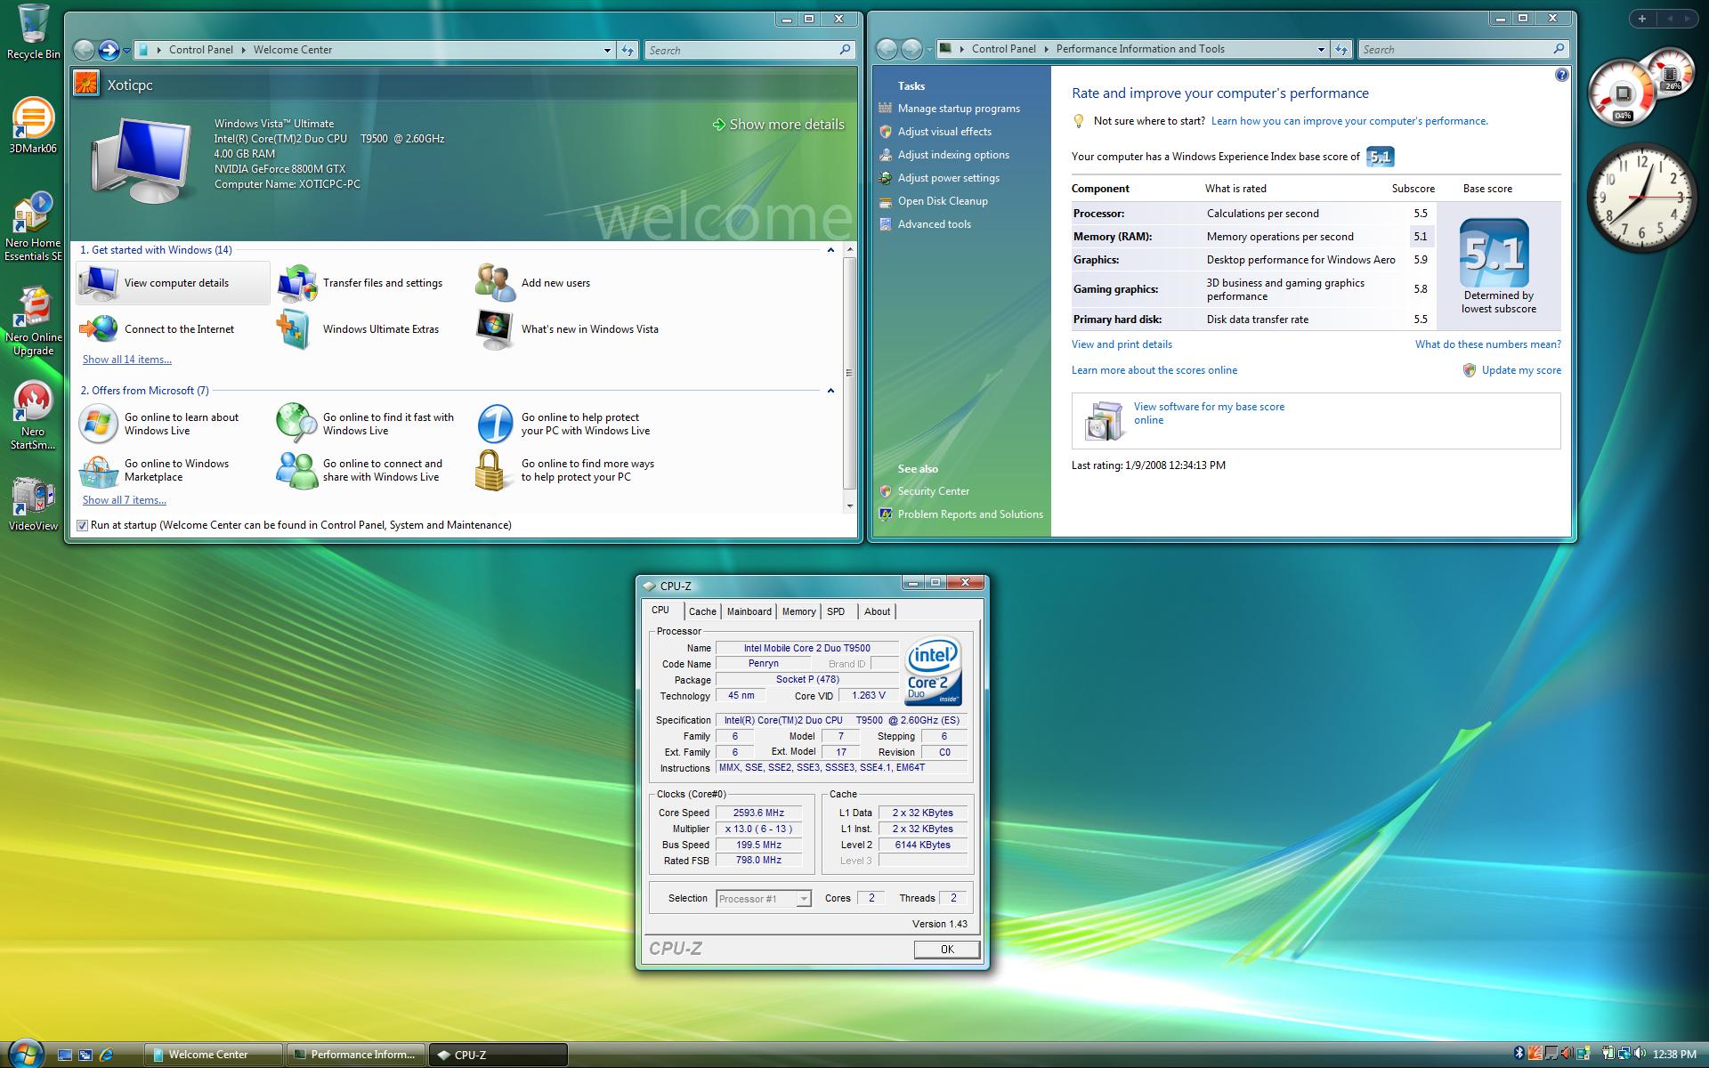Open the CPU-Z processor Selection dropdown
The image size is (1709, 1068).
click(803, 899)
